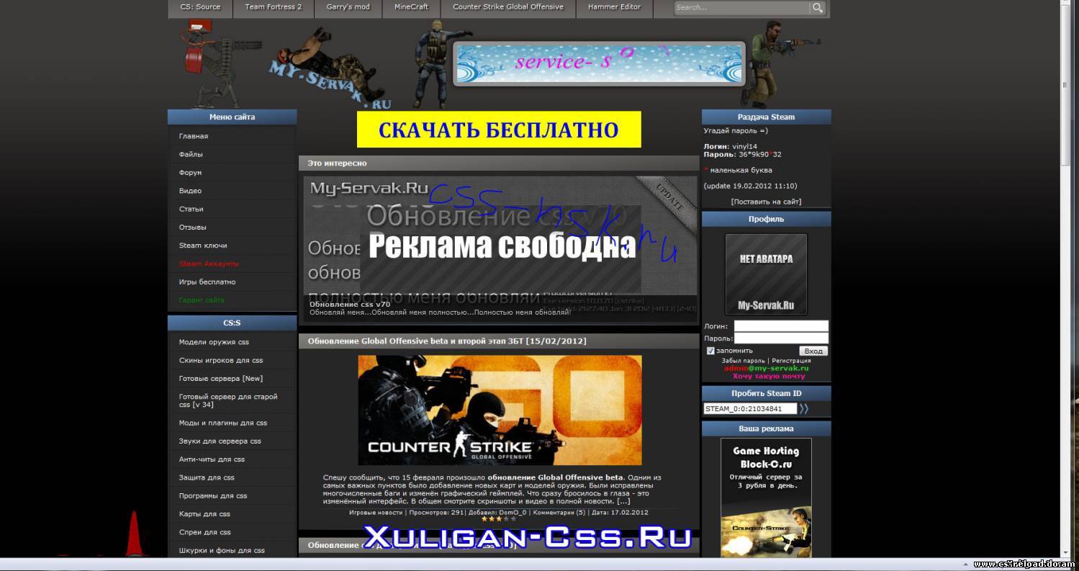Open Карты для css category

204,514
